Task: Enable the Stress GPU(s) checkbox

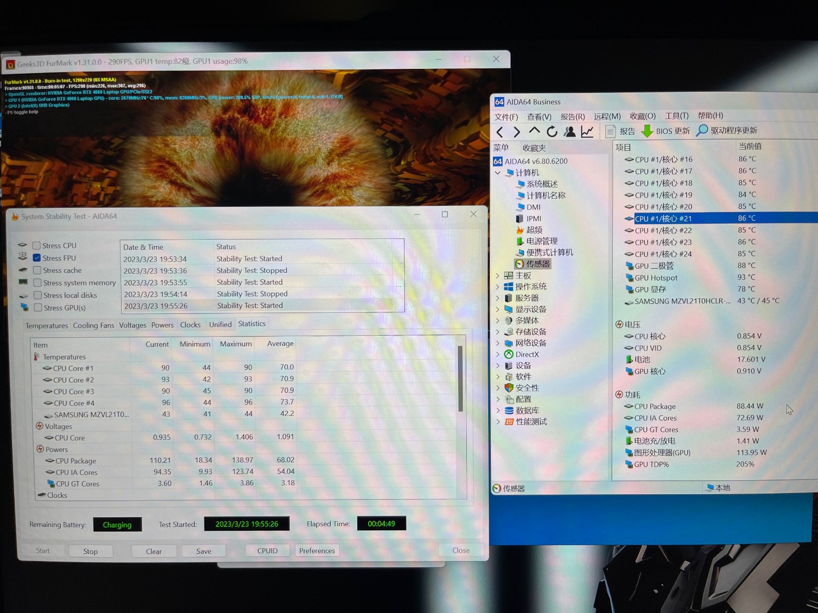Action: 38,308
